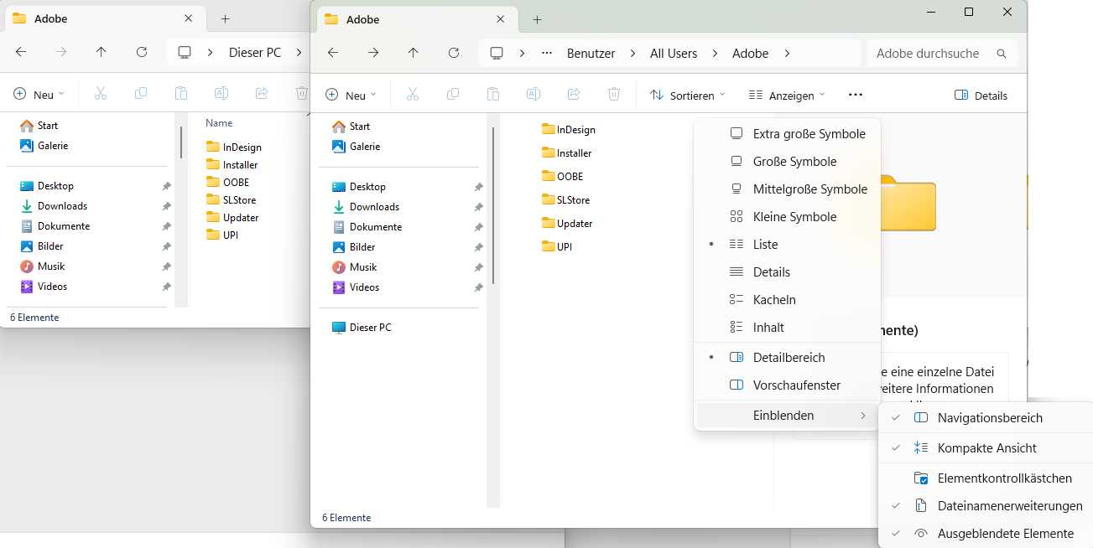Click Refresh in the background window
Screen dimensions: 1093x548
pos(142,52)
